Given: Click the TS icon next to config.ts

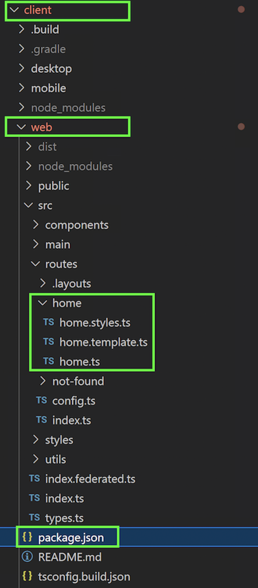Looking at the screenshot, I should pos(42,401).
